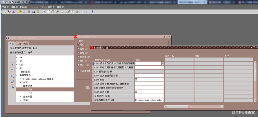Click the flashlight Find toolbar icon
Viewport: 258px width, 117px height.
click(x=9, y=12)
